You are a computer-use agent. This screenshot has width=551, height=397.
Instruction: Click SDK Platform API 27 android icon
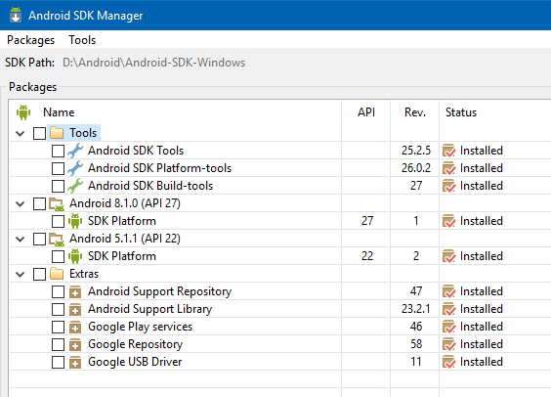pos(75,221)
